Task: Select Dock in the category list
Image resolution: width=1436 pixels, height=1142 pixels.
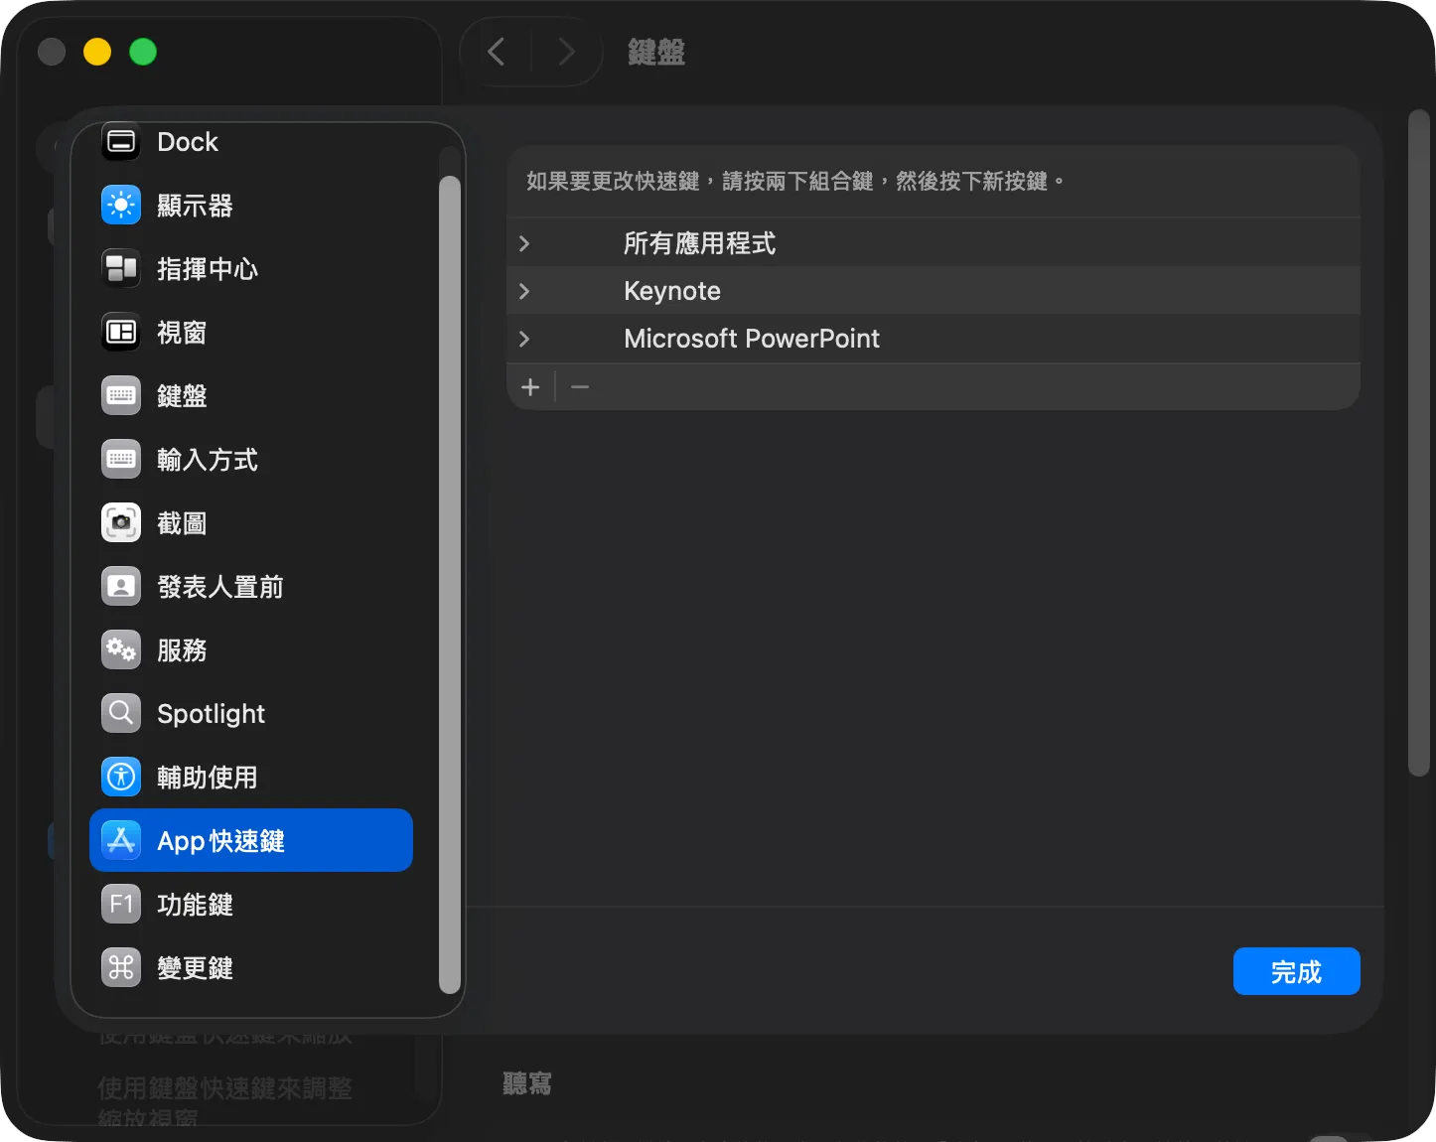Action: (120, 141)
